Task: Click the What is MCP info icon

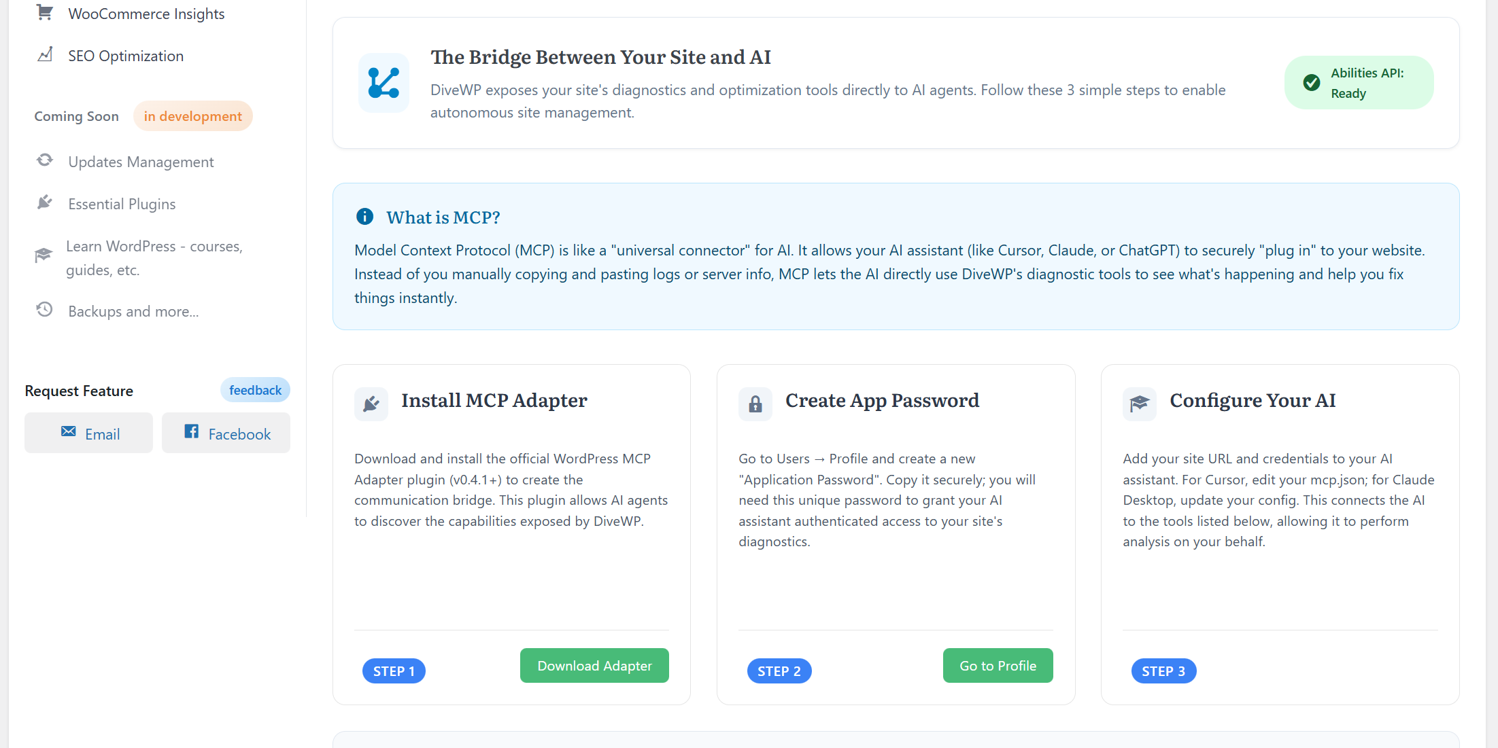Action: 365,217
